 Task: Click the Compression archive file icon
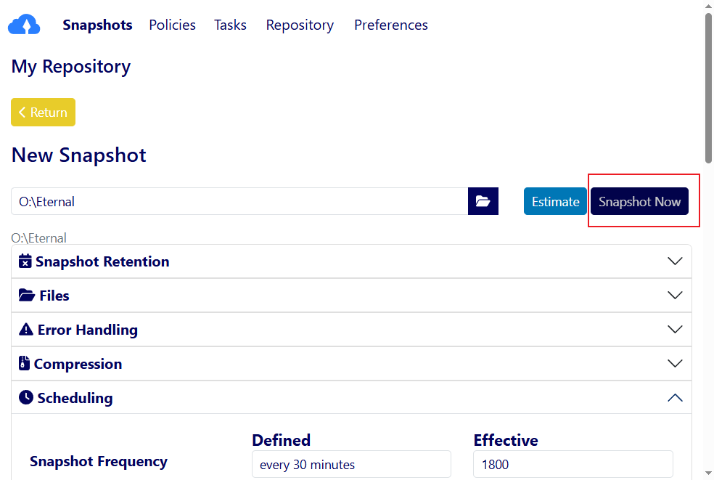25,364
